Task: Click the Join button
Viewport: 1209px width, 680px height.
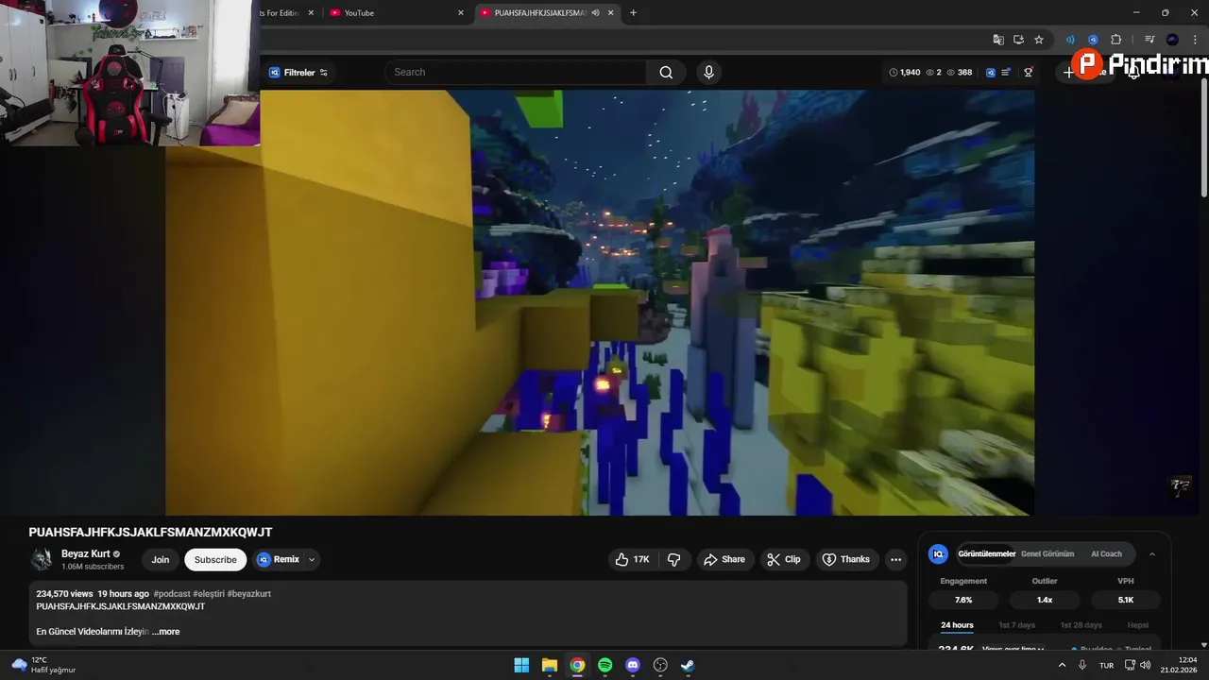Action: pyautogui.click(x=161, y=560)
